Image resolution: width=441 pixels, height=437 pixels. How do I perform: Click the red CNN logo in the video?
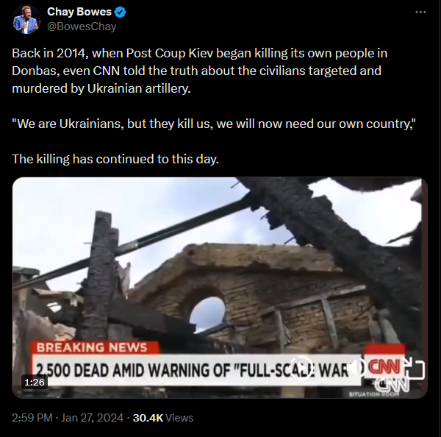point(384,366)
